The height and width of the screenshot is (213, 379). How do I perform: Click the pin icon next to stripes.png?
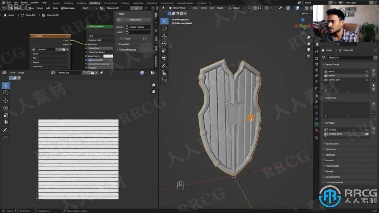tap(101, 72)
